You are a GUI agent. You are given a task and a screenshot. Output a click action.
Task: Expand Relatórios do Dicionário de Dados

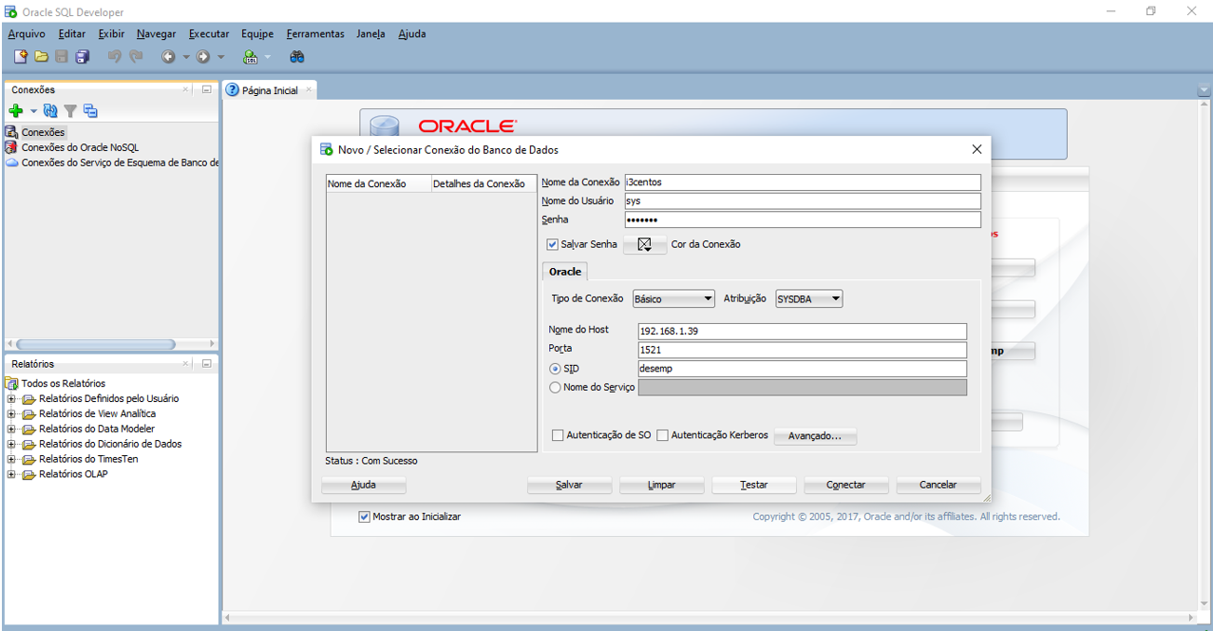[x=11, y=445]
